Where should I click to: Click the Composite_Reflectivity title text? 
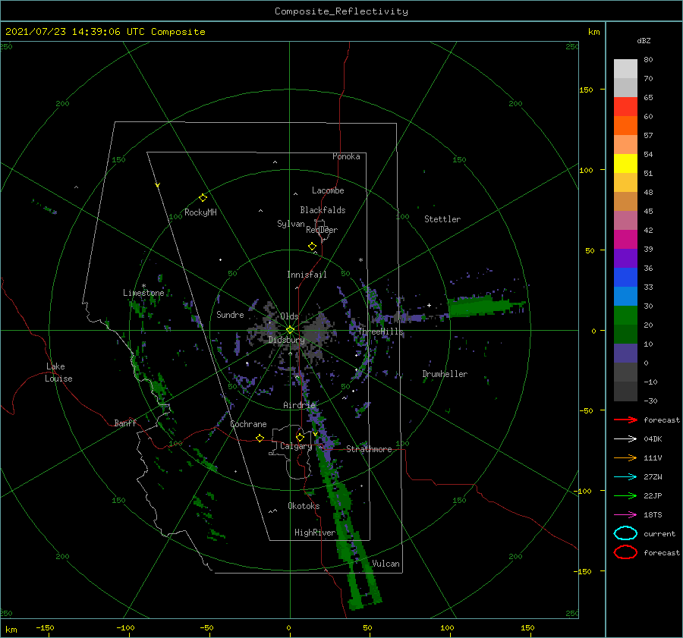coord(341,11)
